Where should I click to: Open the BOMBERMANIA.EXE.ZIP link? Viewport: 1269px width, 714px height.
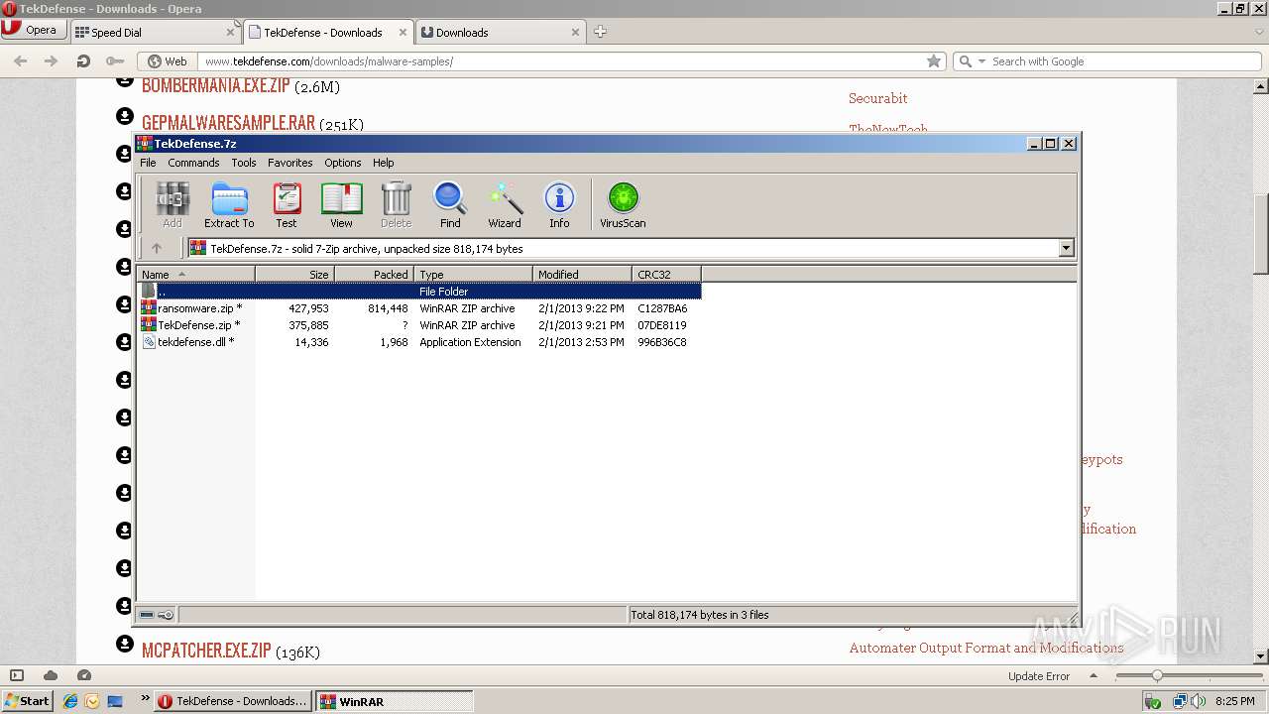[x=216, y=86]
